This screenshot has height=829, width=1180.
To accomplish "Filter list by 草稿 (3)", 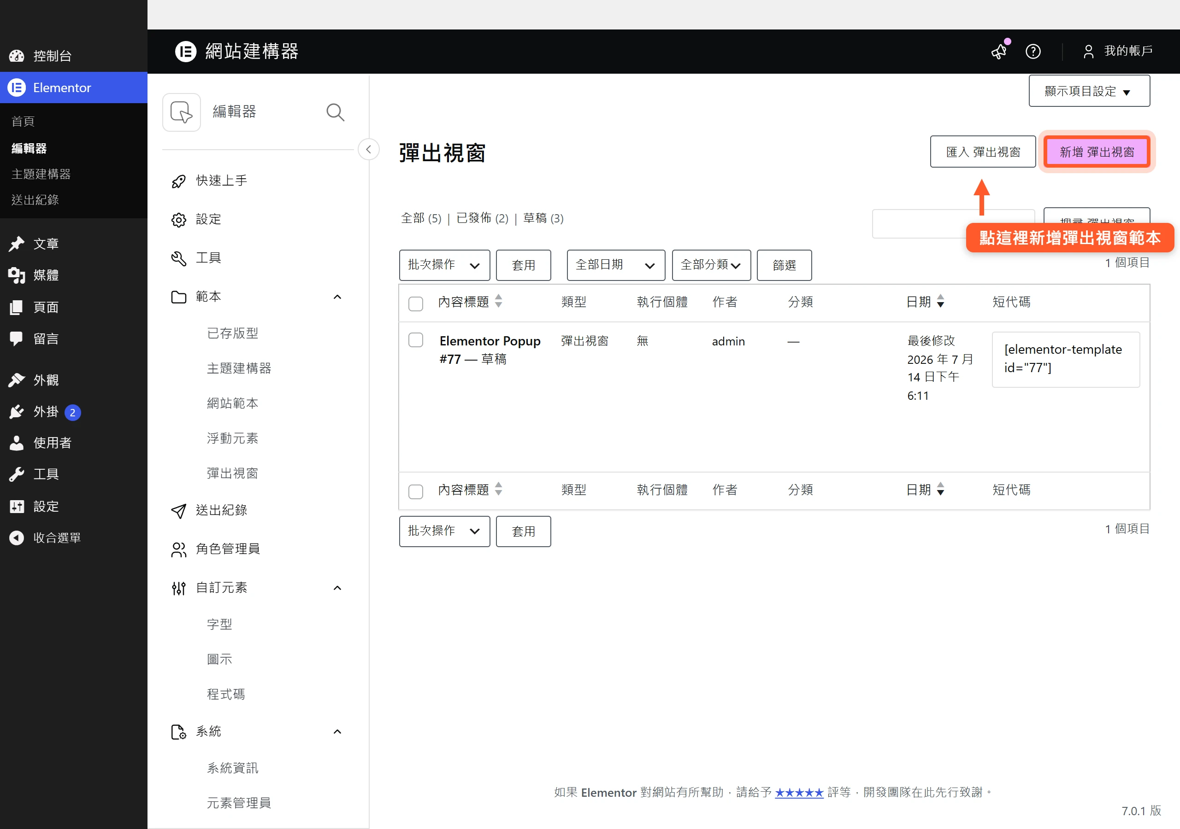I will point(543,218).
